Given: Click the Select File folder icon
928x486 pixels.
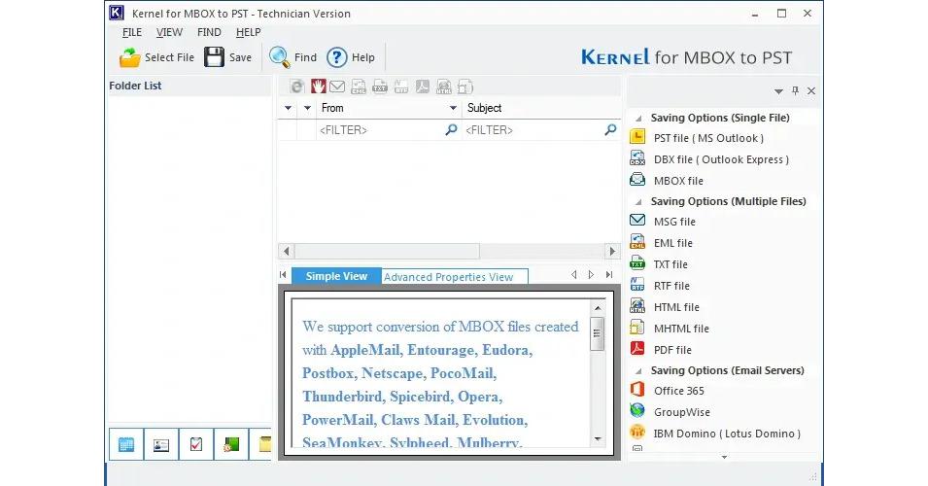Looking at the screenshot, I should coord(129,57).
